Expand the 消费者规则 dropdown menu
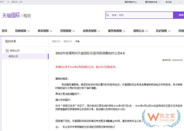 coord(91,31)
